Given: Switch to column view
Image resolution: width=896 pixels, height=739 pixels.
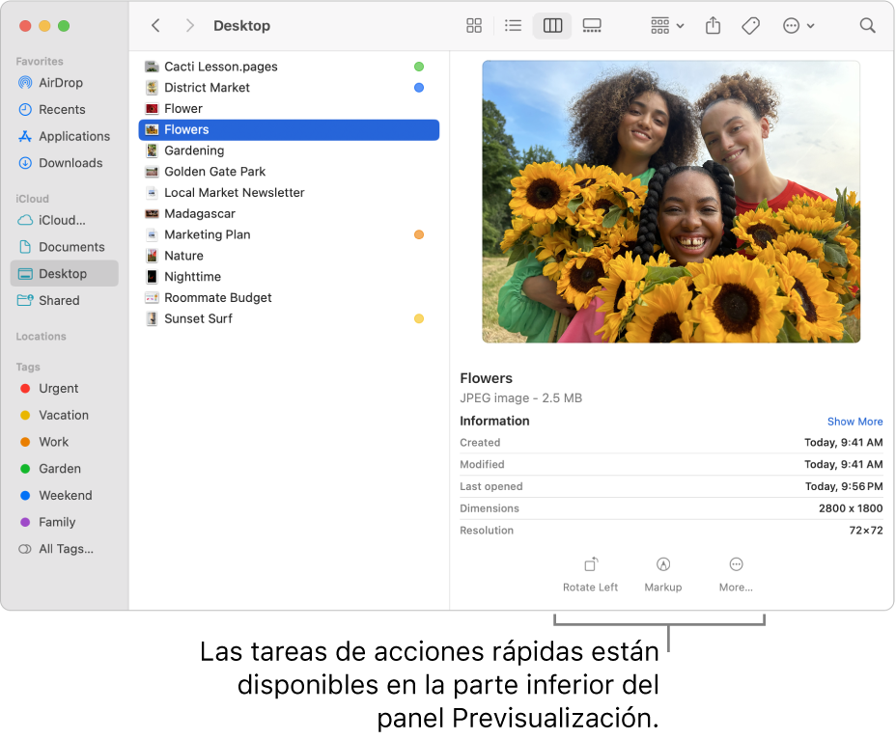Looking at the screenshot, I should pyautogui.click(x=552, y=26).
